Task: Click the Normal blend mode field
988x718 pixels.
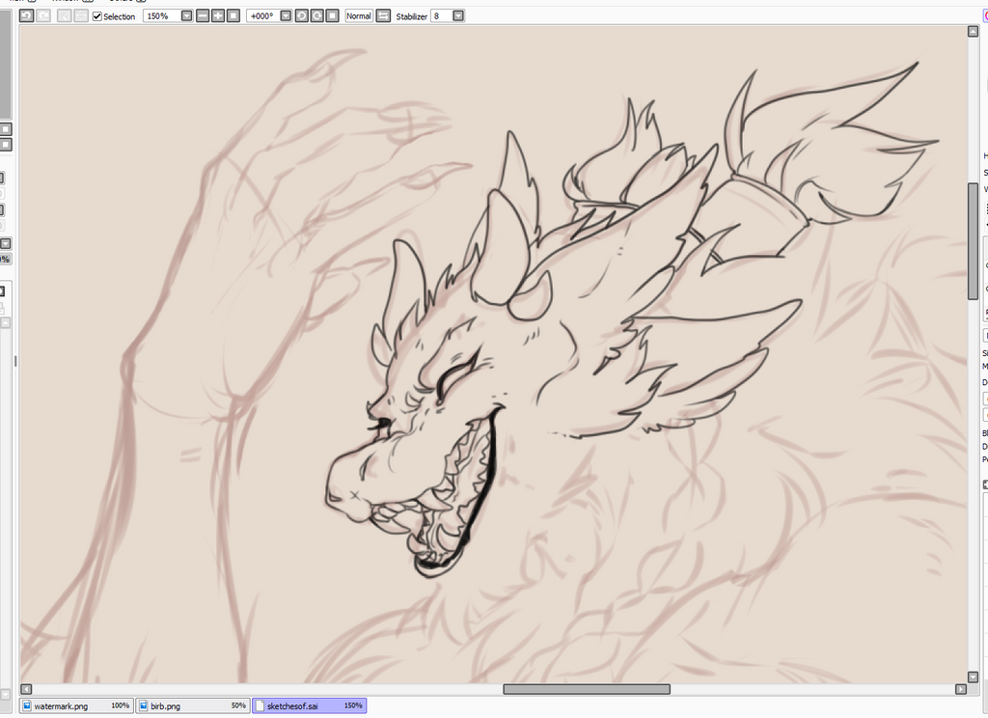Action: pos(359,15)
